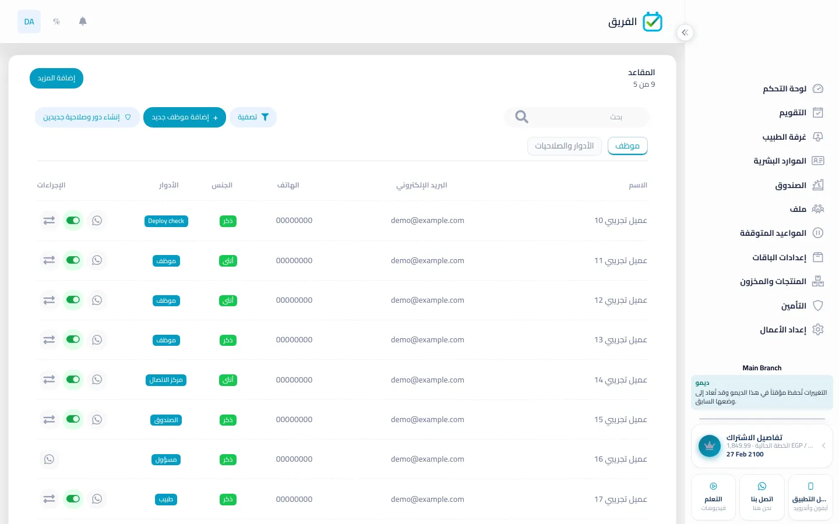
Task: Toggle active switch for عميل تجريبي 12
Action: [x=73, y=300]
